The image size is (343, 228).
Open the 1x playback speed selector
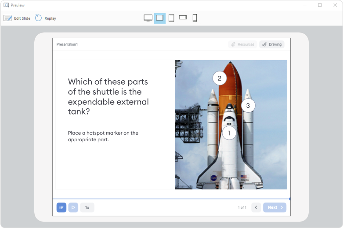pos(87,207)
